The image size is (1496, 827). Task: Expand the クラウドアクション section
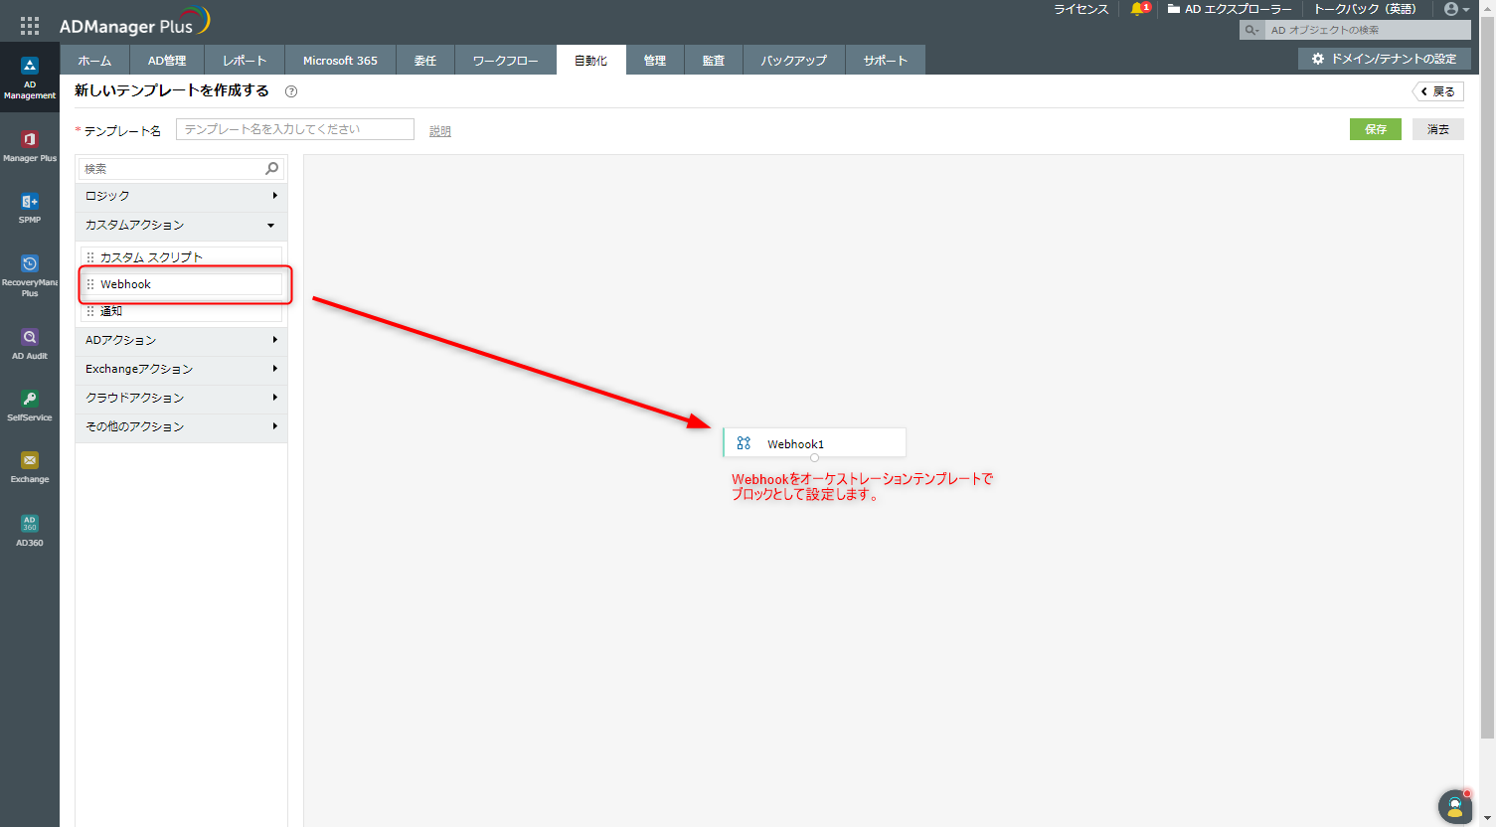[x=182, y=399]
